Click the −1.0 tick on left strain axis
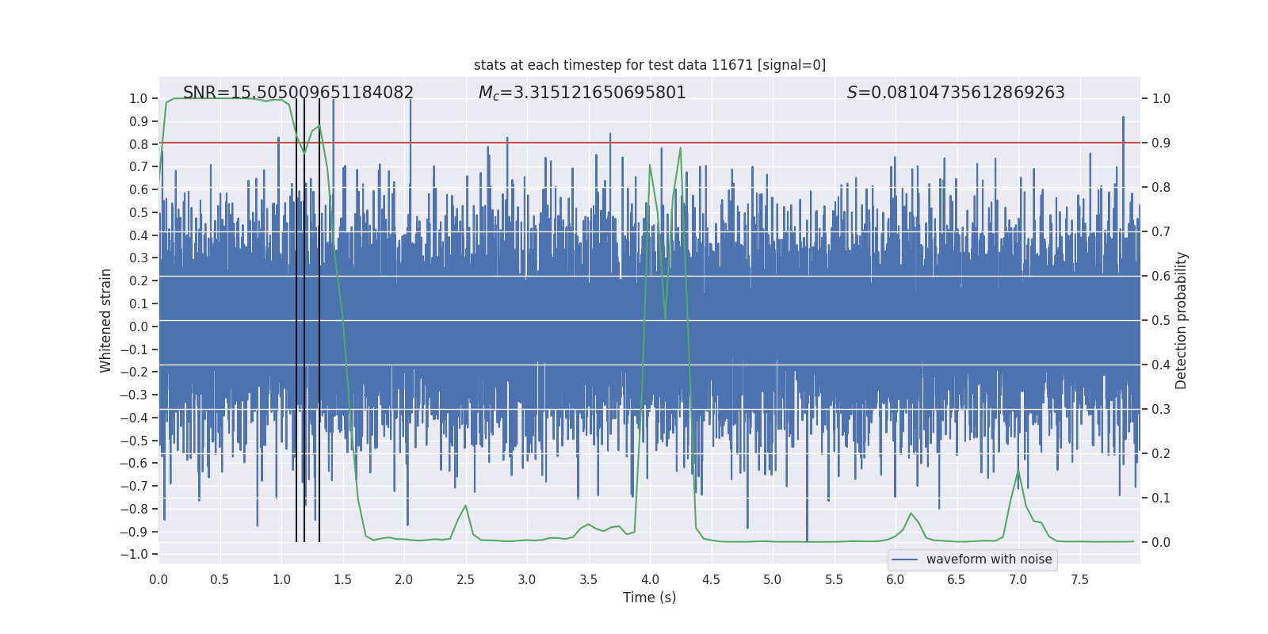Viewport: 1268px width, 634px height. 134,555
